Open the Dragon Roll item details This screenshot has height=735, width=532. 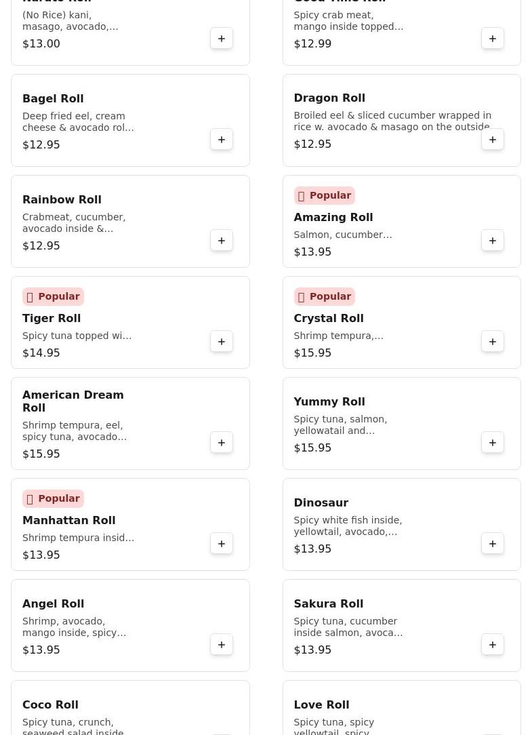coord(329,98)
